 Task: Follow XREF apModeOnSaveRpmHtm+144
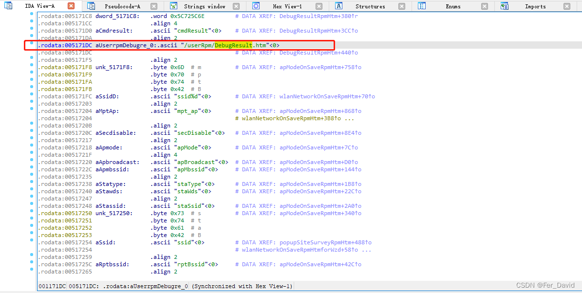pyautogui.click(x=320, y=169)
